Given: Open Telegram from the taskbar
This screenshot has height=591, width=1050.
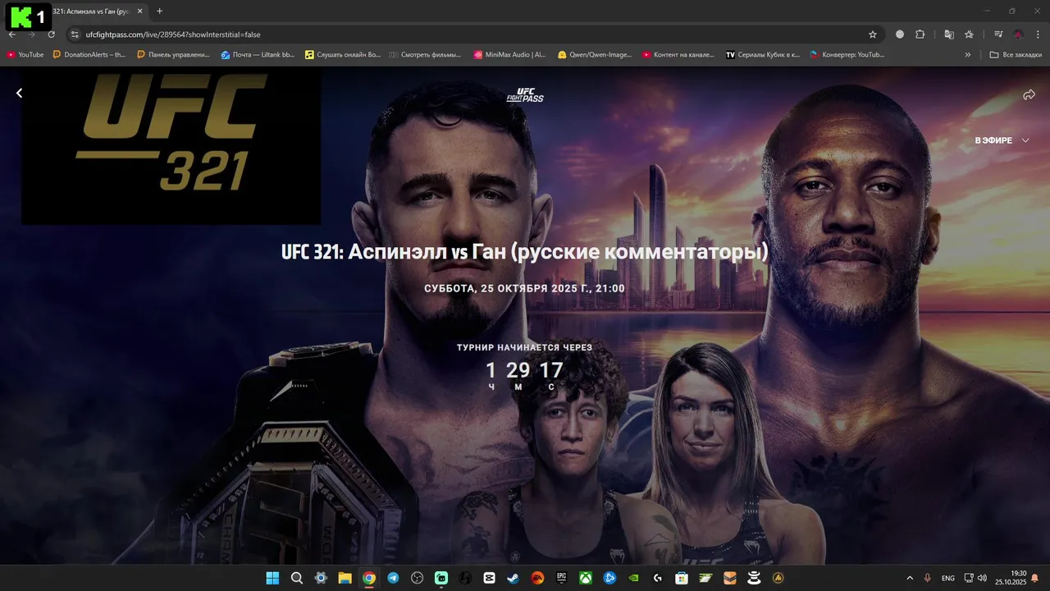Looking at the screenshot, I should (x=393, y=578).
